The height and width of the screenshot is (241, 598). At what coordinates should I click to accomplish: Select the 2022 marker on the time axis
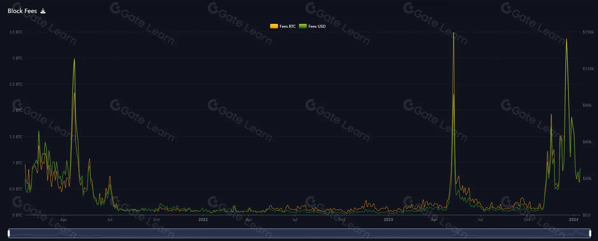(203, 220)
